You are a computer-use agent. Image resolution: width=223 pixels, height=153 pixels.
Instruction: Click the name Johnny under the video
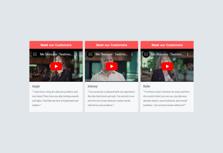pos(92,86)
